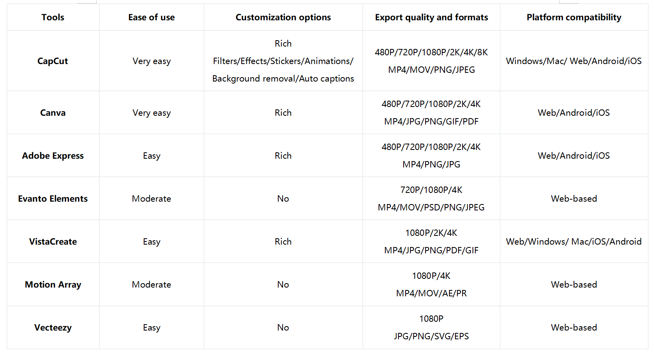
Task: Click the VistaCreate row label
Action: [53, 242]
